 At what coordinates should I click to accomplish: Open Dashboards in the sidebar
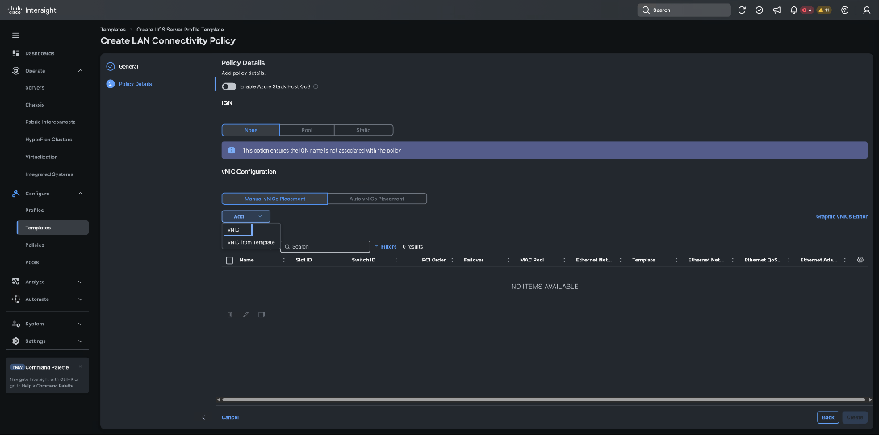tap(40, 53)
